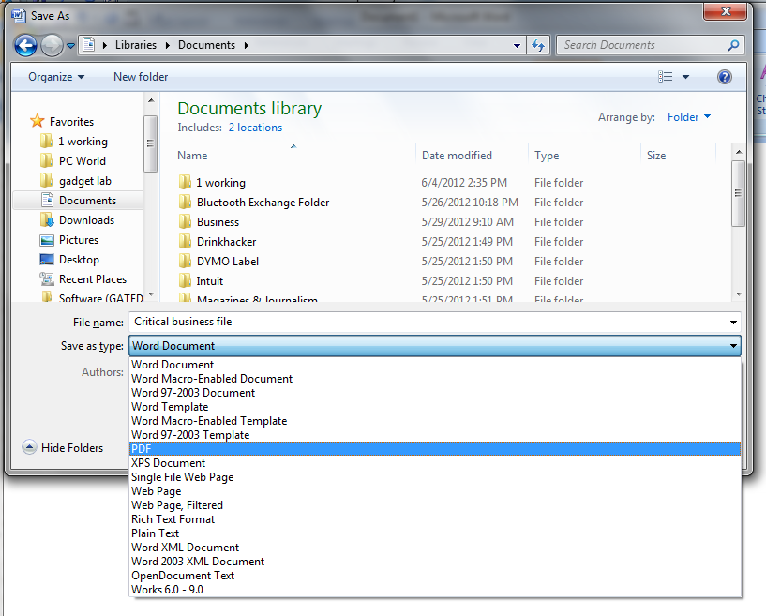Click the New folder button
Viewport: 766px width, 616px height.
tap(141, 77)
